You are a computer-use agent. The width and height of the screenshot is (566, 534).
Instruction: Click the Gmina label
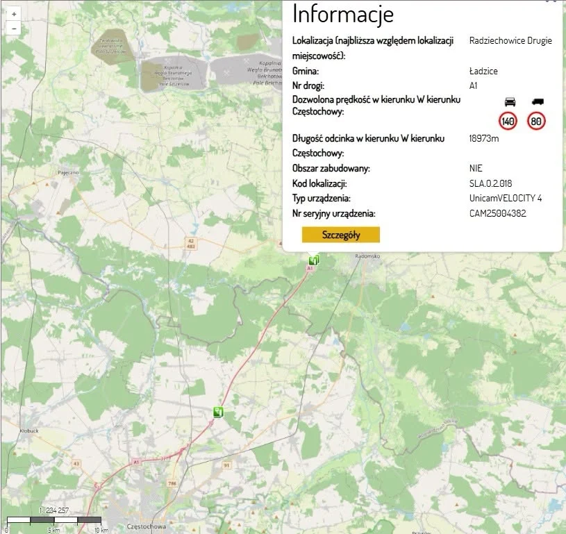point(306,71)
